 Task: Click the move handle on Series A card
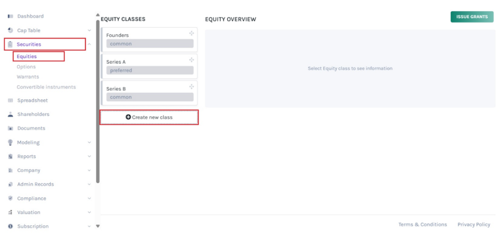click(x=192, y=60)
